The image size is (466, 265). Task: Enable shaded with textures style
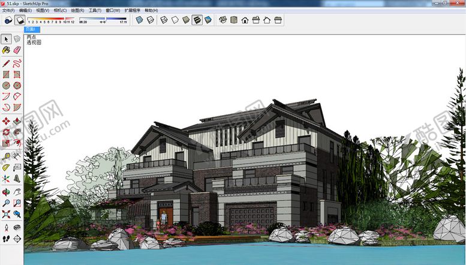pyautogui.click(x=197, y=20)
